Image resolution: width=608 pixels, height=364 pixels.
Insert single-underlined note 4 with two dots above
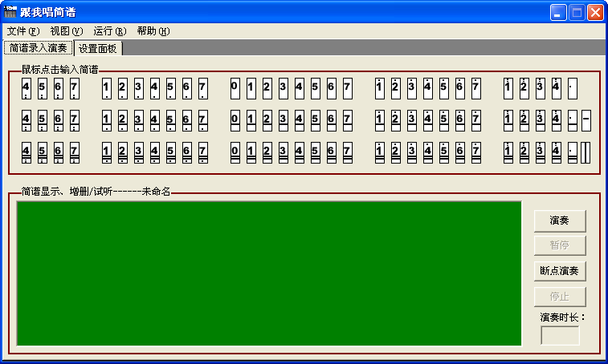[x=556, y=121]
